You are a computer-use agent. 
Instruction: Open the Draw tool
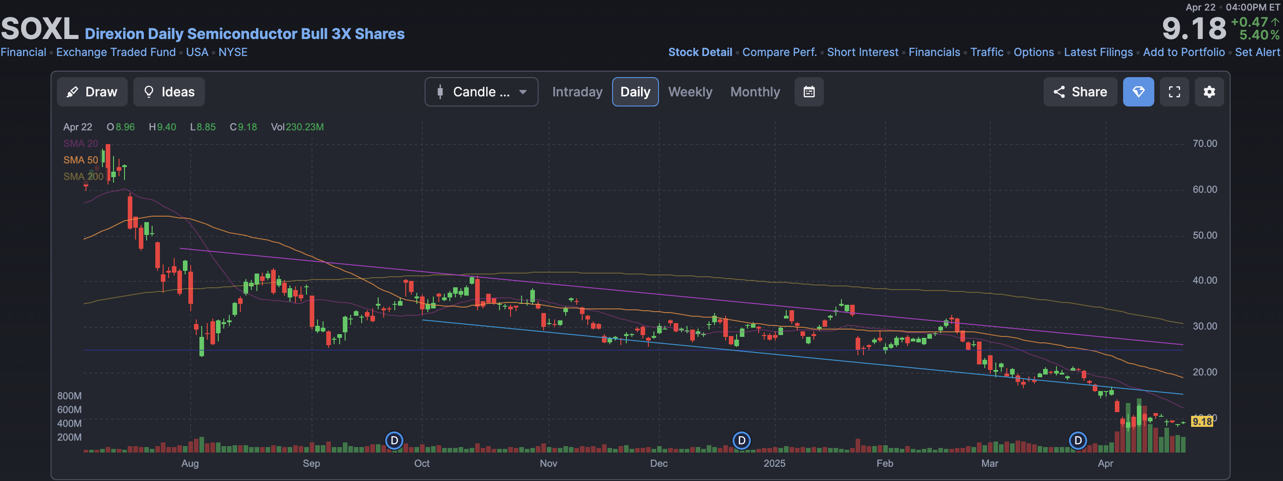[x=92, y=92]
